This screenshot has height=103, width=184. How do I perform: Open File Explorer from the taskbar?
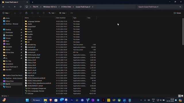45,100
